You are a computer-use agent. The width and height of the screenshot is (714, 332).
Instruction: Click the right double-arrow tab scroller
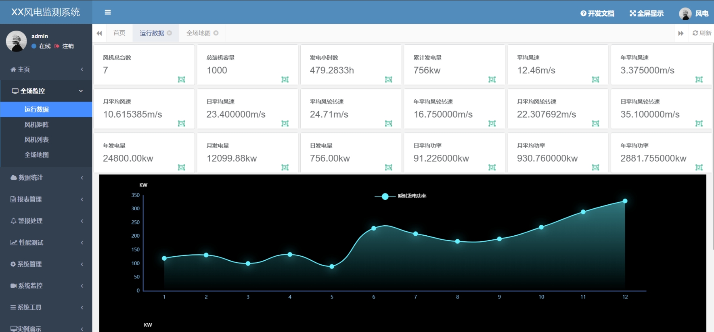tap(681, 33)
